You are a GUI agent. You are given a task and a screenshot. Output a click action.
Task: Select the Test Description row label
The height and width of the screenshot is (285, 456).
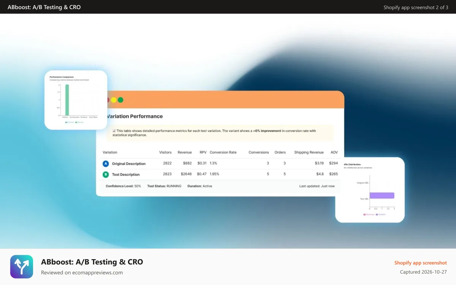coord(126,174)
